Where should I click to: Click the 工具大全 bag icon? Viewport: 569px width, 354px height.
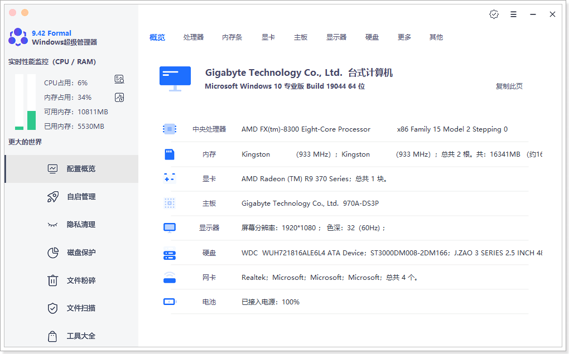tap(52, 336)
